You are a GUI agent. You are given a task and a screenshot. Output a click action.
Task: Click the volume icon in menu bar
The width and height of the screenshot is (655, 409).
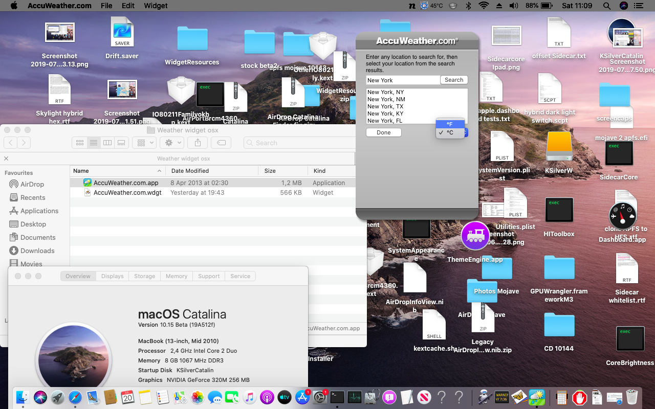pos(514,6)
